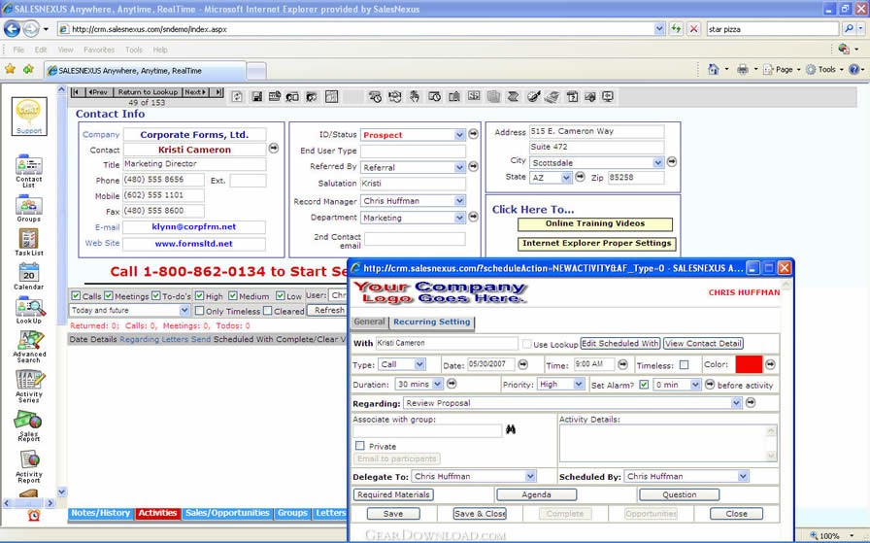This screenshot has width=870, height=543.
Task: Check the Timeless box in activity dialog
Action: pyautogui.click(x=685, y=365)
